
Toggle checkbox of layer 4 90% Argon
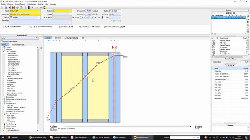point(212,47)
